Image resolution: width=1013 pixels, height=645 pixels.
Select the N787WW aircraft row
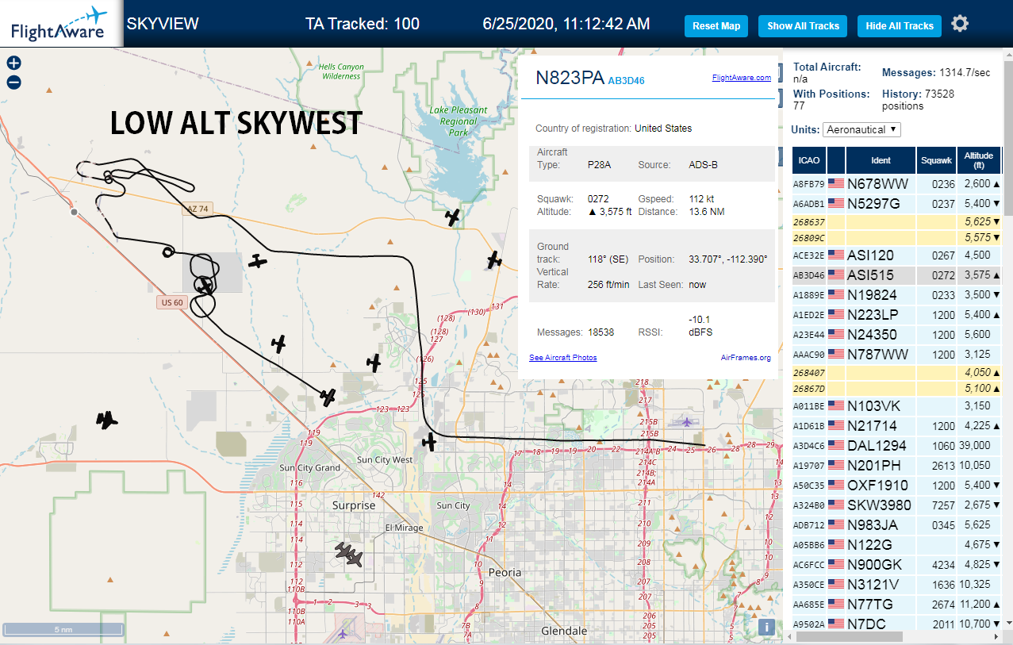(x=897, y=355)
